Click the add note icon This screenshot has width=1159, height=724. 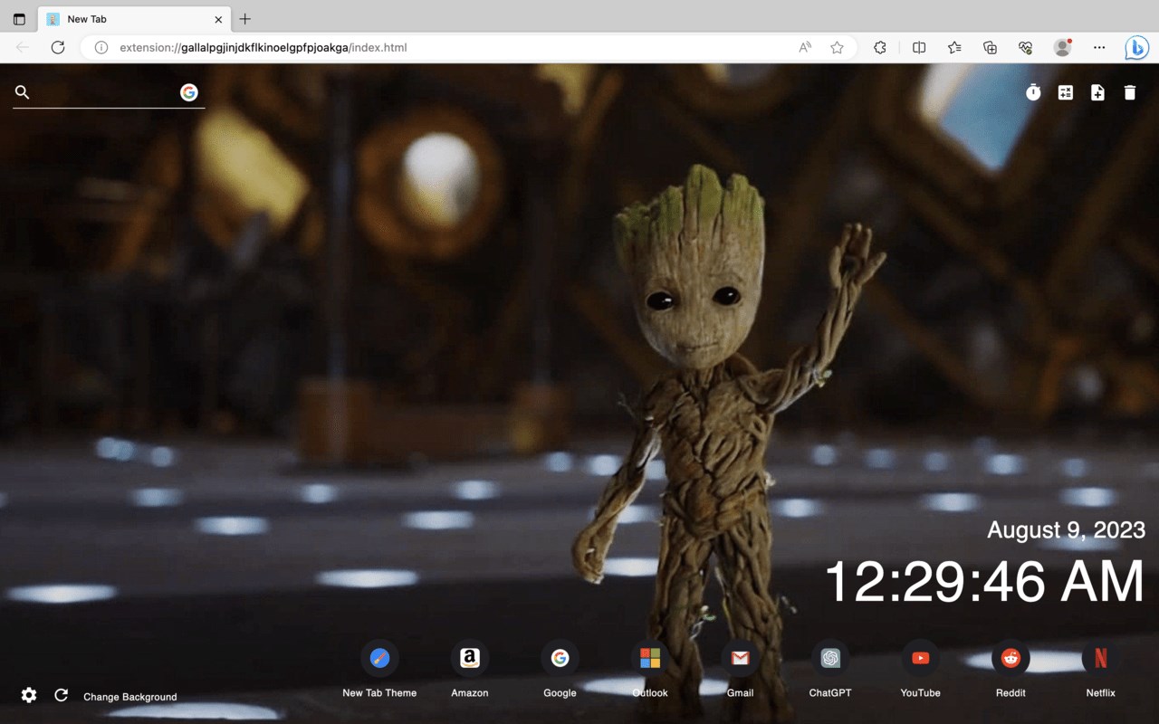pyautogui.click(x=1097, y=92)
